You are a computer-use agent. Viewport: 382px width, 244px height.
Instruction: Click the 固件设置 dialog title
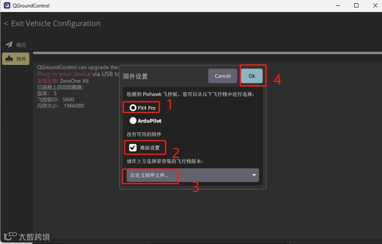135,77
